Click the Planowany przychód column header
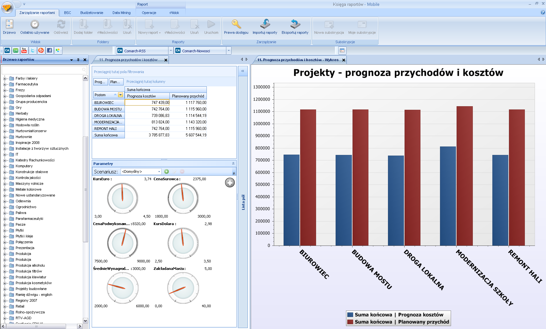The image size is (546, 329). pos(188,96)
